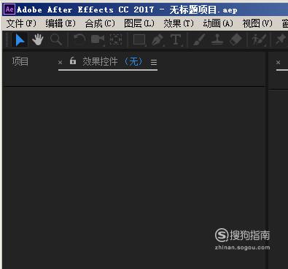Select the Selection arrow tool

(x=20, y=40)
